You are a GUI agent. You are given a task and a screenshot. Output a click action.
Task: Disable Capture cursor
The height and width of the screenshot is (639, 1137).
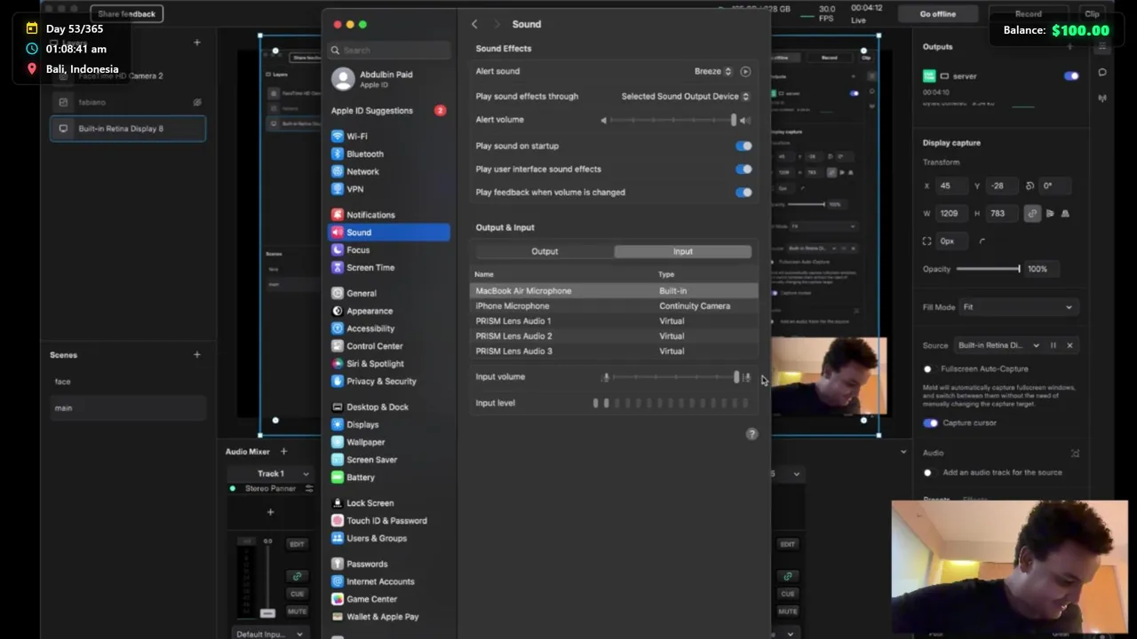pos(930,423)
